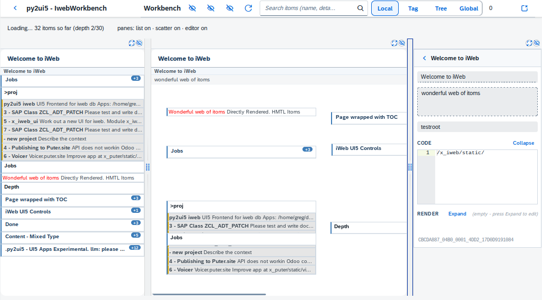The height and width of the screenshot is (300, 542).
Task: Click the magnifier search icon
Action: 360,8
